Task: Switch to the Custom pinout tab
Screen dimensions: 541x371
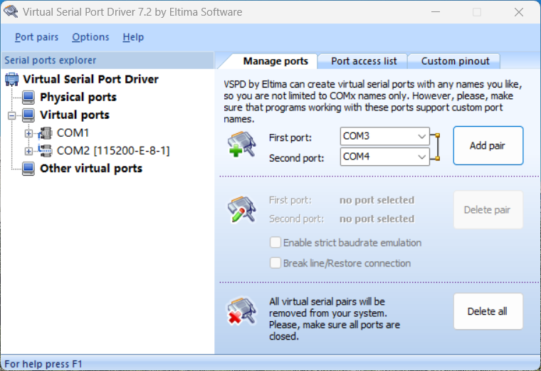Action: (x=455, y=61)
